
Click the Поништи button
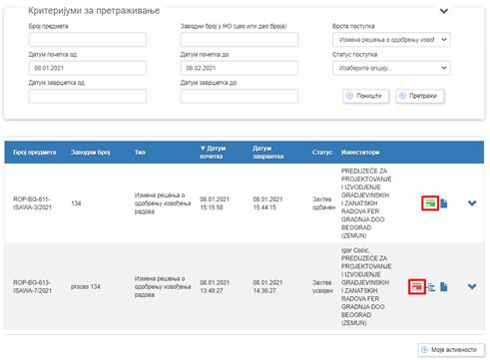366,96
